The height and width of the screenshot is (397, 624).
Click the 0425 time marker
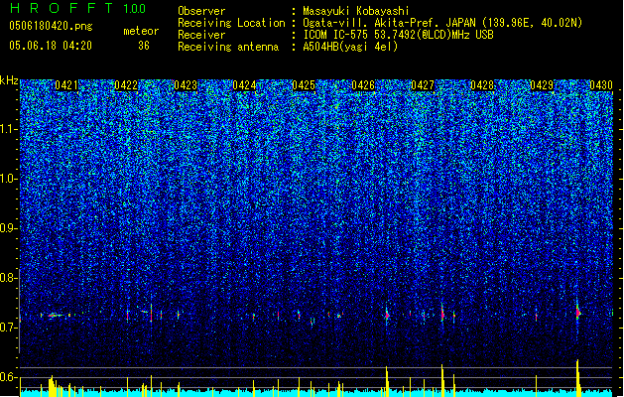304,85
